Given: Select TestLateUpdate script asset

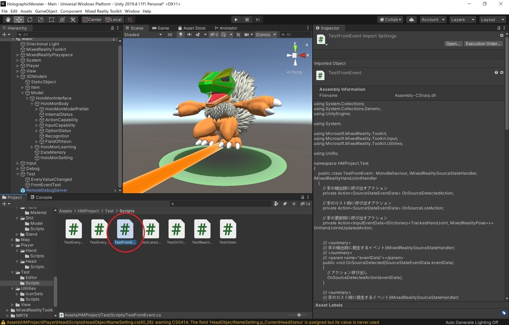Looking at the screenshot, I should (x=151, y=232).
